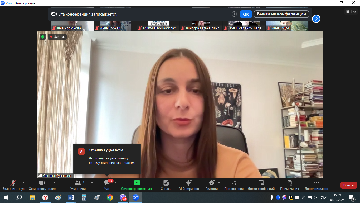
Task: Open the Вид (View) menu
Action: tap(351, 11)
